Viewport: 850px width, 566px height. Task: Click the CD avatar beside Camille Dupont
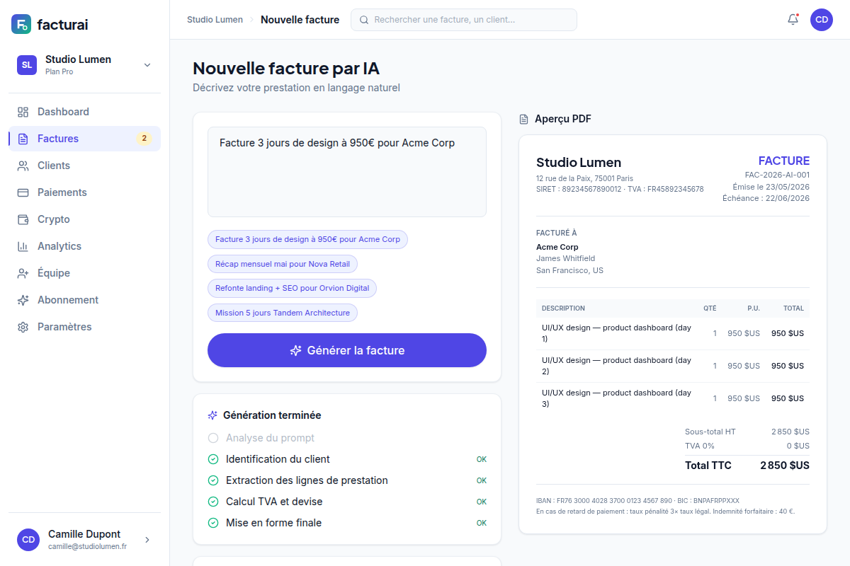tap(28, 539)
